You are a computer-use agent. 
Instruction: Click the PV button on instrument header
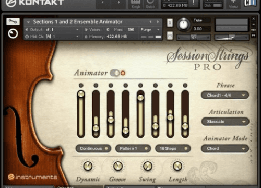[x=254, y=36]
